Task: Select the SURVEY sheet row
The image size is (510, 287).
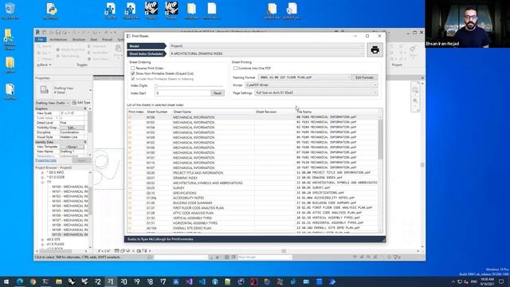Action: coord(253,188)
